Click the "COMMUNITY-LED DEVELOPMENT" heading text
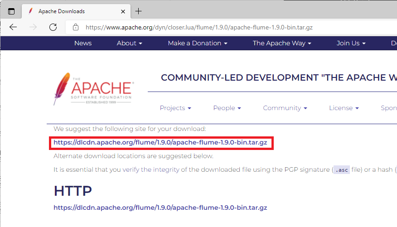397x227 pixels. (x=240, y=77)
